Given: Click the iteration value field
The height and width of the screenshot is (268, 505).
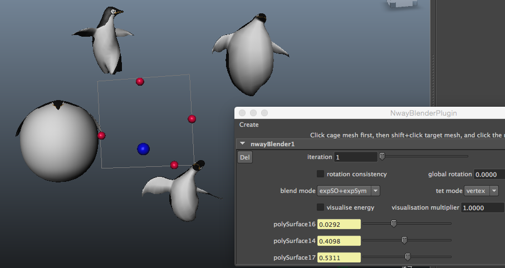Looking at the screenshot, I should click(x=355, y=157).
